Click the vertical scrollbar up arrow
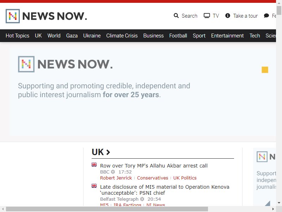This screenshot has width=282, height=212. [x=279, y=3]
